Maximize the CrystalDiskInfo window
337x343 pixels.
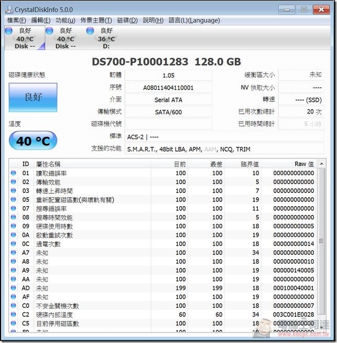(304, 9)
